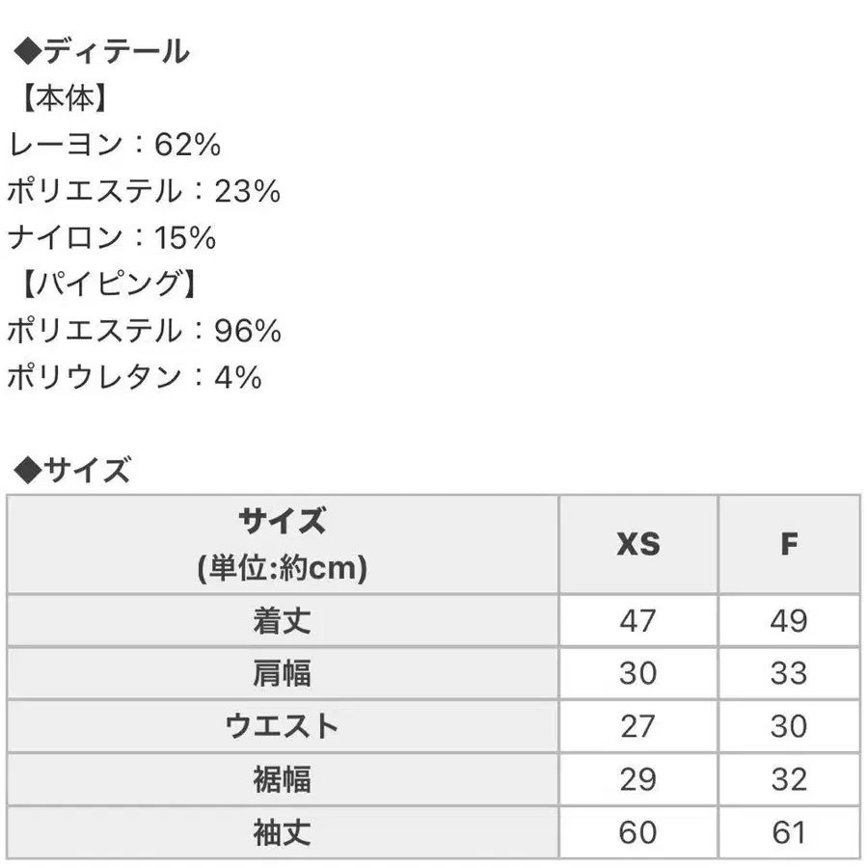Click the ウエスト row label
The image size is (868, 868).
[x=282, y=725]
